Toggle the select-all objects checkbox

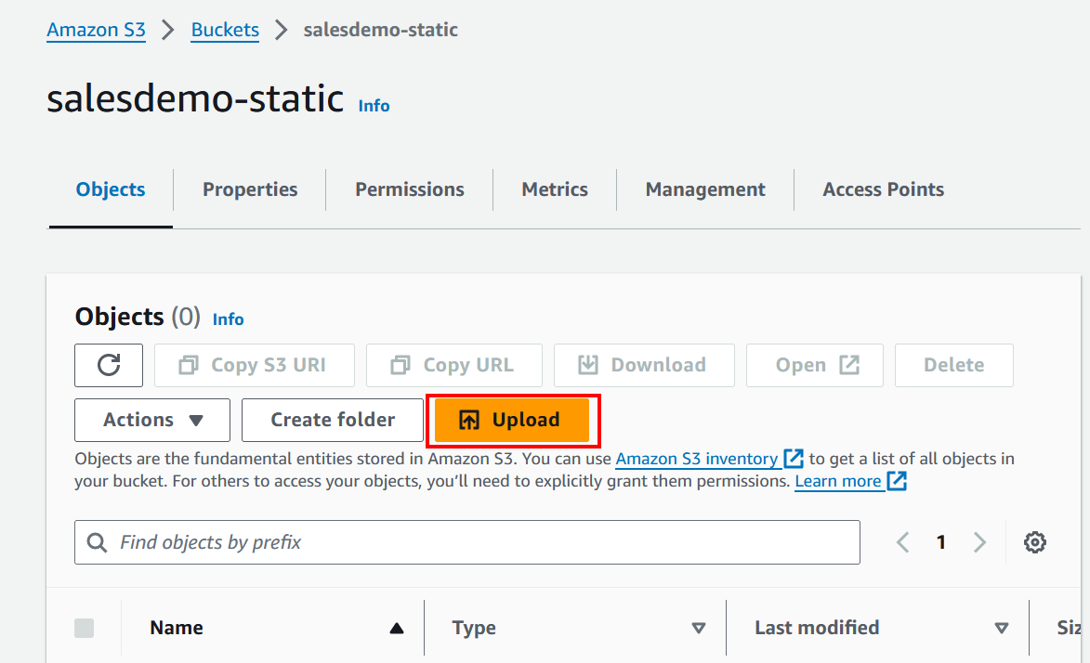click(84, 629)
